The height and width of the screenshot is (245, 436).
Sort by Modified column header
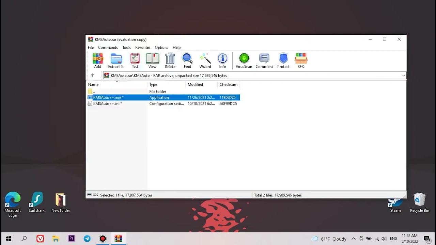[x=201, y=84]
